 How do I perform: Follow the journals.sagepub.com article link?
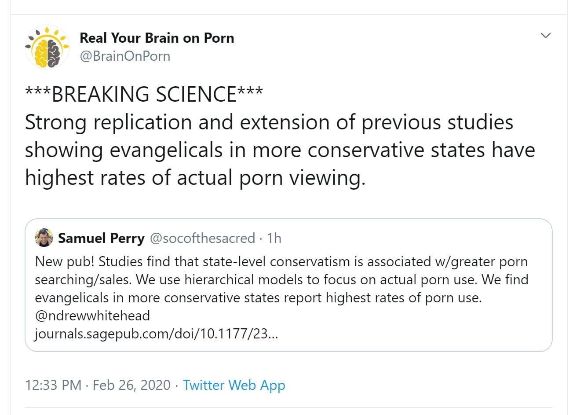click(156, 334)
